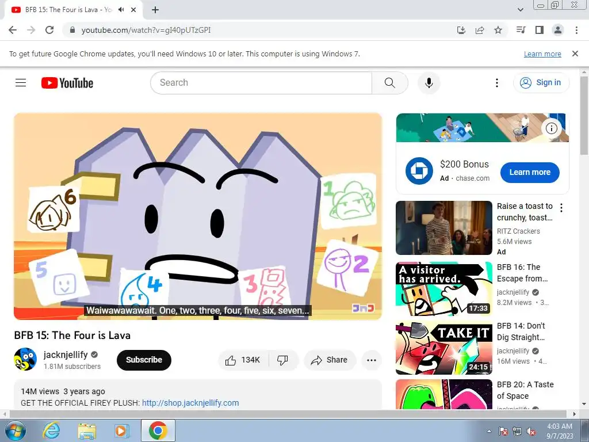589x442 pixels.
Task: Dislike the video with thumbs down
Action: 283,360
